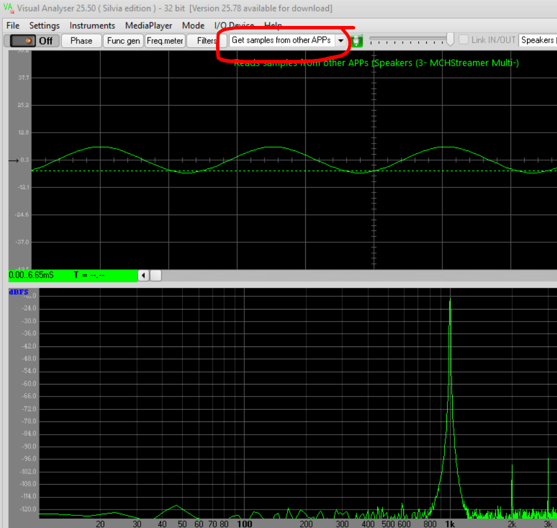Viewport: 557px width, 528px height.
Task: Open the Freq.meter window
Action: point(165,41)
